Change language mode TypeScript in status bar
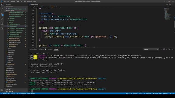Viewport: 175px width, 98px height. coord(149,94)
